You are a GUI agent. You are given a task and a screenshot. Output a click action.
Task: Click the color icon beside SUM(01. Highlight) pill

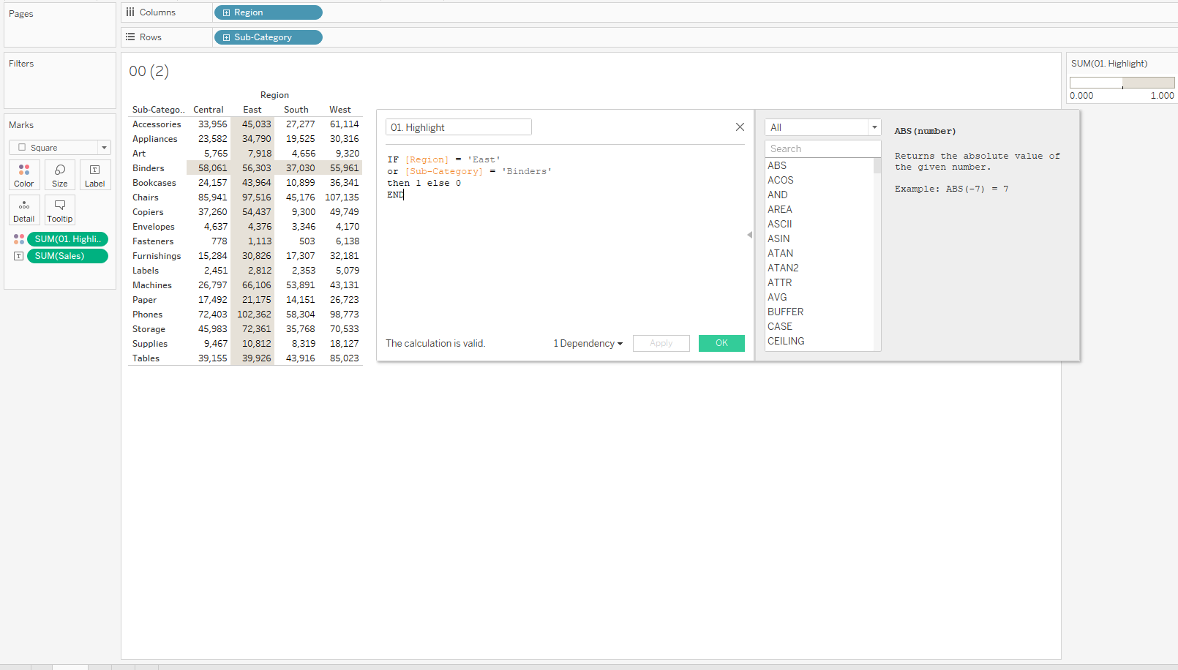point(19,239)
